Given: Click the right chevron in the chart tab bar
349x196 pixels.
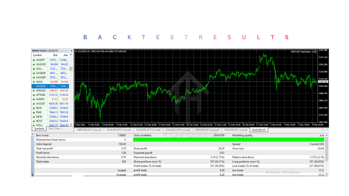Looking at the screenshot, I should [x=326, y=130].
